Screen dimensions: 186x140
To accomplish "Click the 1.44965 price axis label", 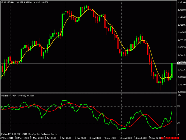I will pyautogui.click(x=182, y=32).
